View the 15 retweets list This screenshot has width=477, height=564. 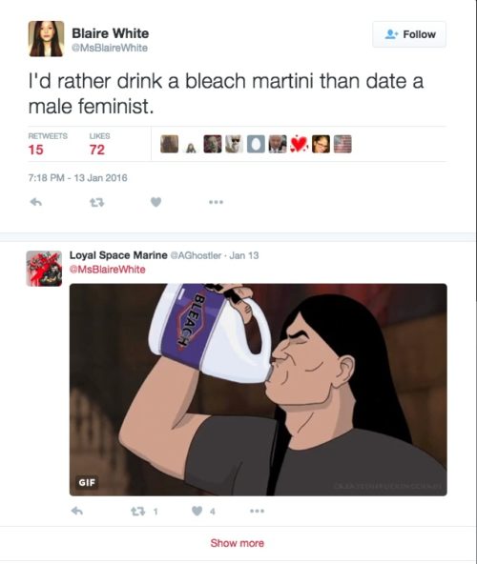click(x=48, y=144)
